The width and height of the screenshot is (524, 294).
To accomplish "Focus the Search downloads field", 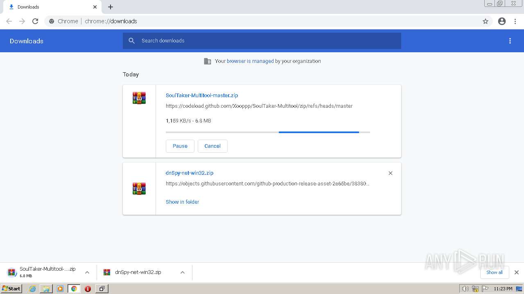I will pos(262,41).
